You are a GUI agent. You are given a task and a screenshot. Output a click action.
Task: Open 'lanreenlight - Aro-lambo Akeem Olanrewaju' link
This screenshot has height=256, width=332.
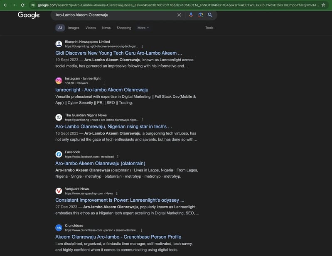[102, 90]
